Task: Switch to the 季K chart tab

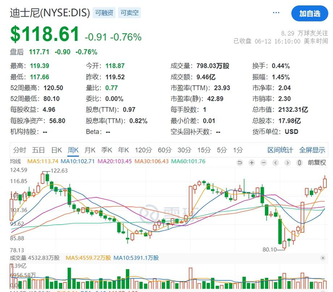Action: point(107,150)
